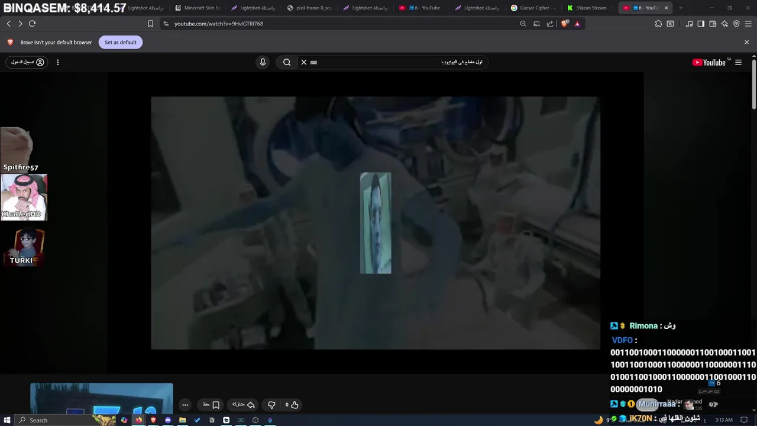Click the zoom magnifier icon in address bar
Viewport: 757px width, 426px height.
(x=523, y=24)
